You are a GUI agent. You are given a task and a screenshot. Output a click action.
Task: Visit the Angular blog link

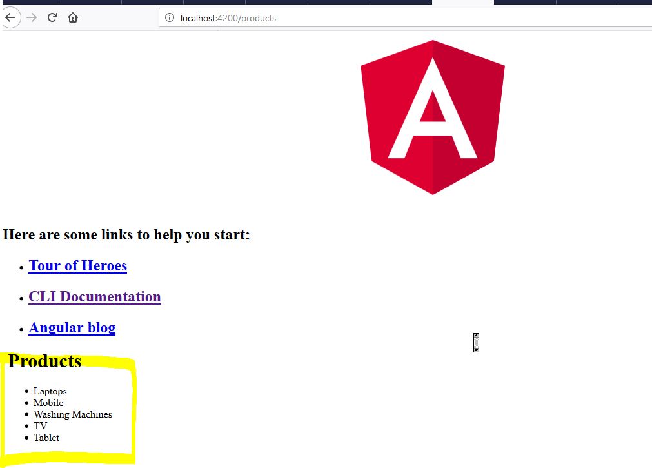point(72,328)
